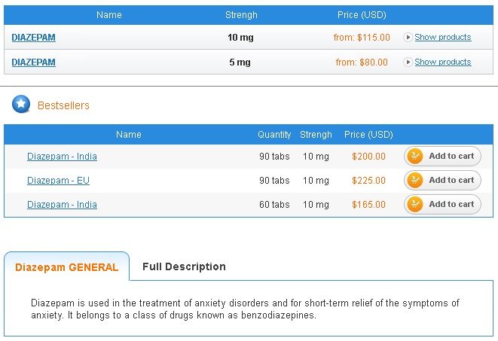The width and height of the screenshot is (498, 341).
Task: Click the from: $115.00 price
Action: [x=362, y=37]
